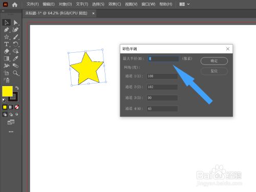This screenshot has height=192, width=256.
Task: Select the Eraser tool
Action: [7, 51]
